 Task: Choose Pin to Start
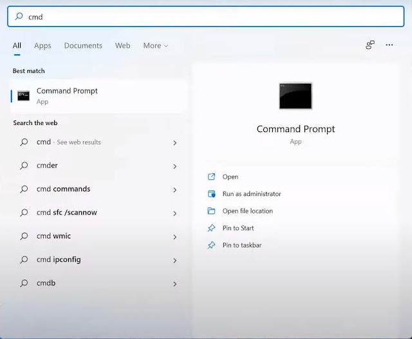(x=238, y=228)
